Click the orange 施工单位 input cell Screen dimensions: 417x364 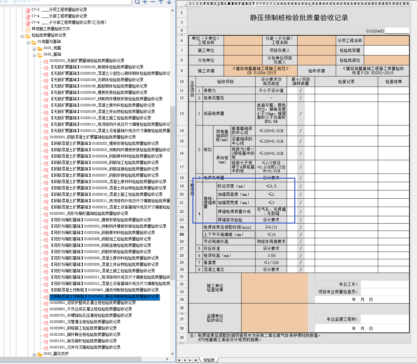243,50
